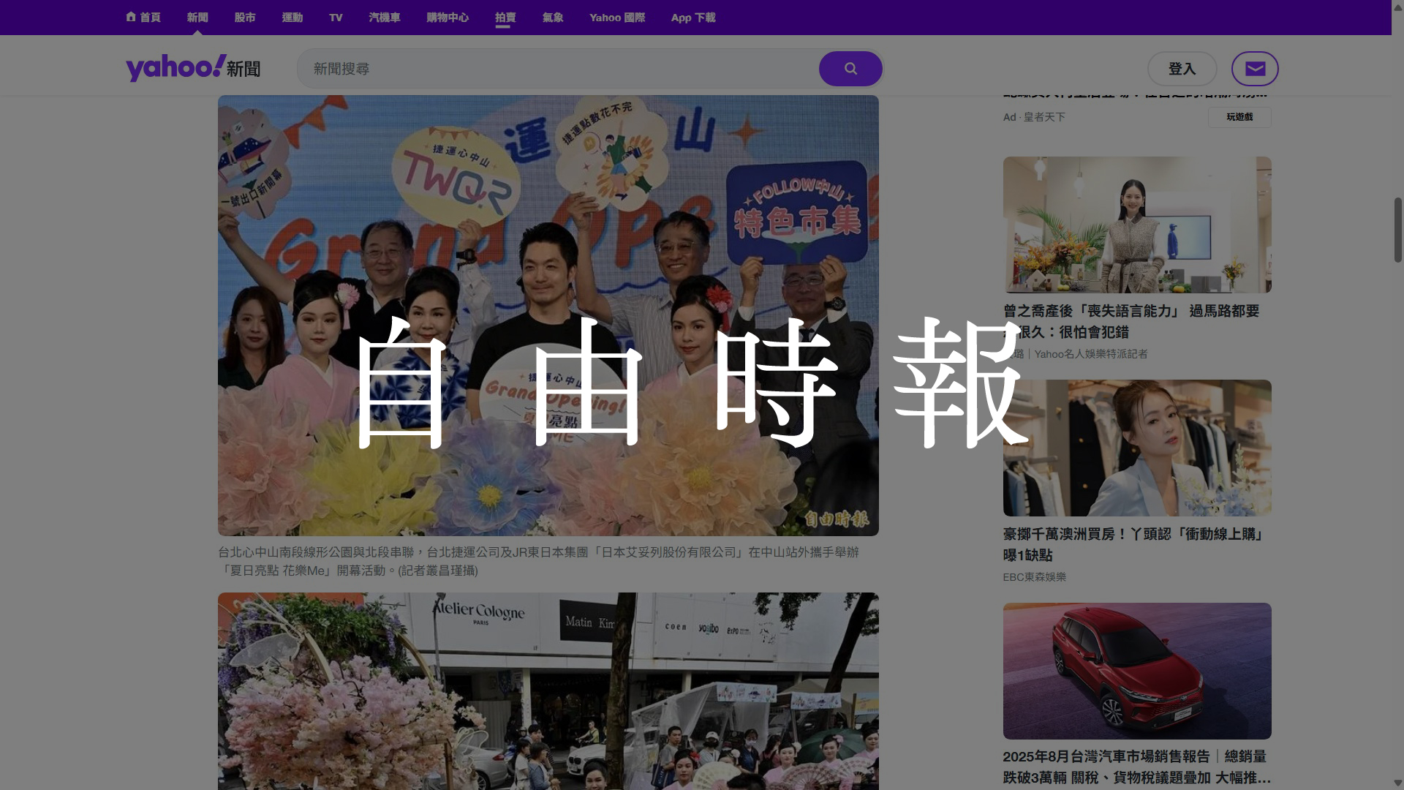Click the Yahoo News logo
This screenshot has height=790, width=1404.
(193, 68)
